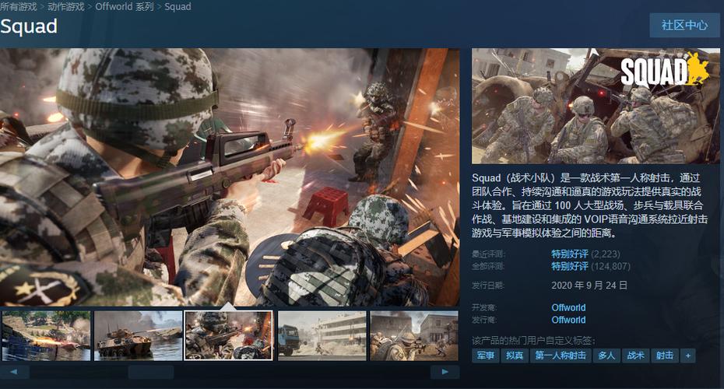Image resolution: width=724 pixels, height=389 pixels.
Task: Select the truck and building thumbnail
Action: pos(322,335)
